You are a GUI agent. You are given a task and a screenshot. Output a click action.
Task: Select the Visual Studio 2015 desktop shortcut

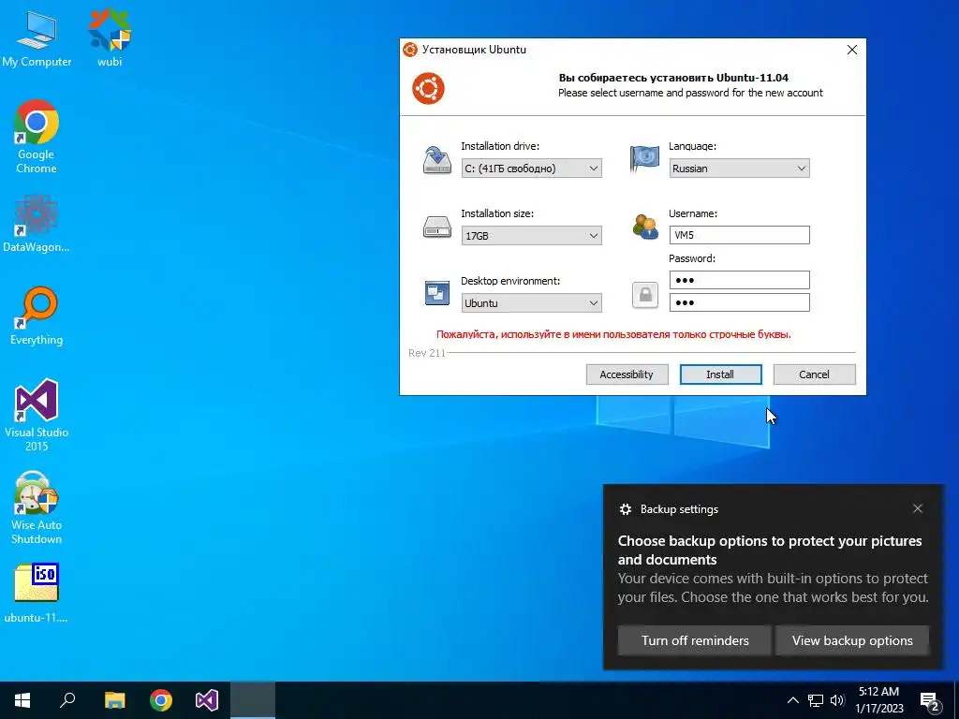tap(37, 415)
